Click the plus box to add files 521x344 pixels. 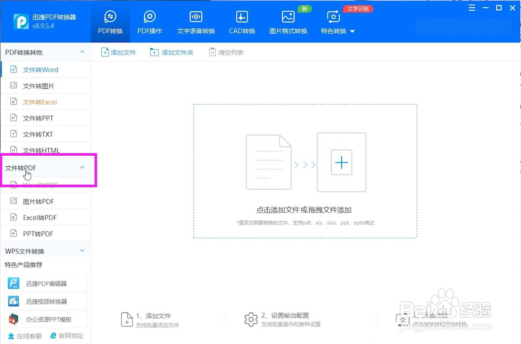(x=341, y=162)
